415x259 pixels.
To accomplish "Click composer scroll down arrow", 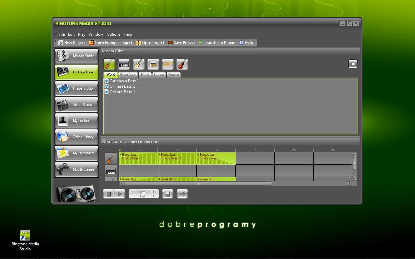I will pos(354,178).
